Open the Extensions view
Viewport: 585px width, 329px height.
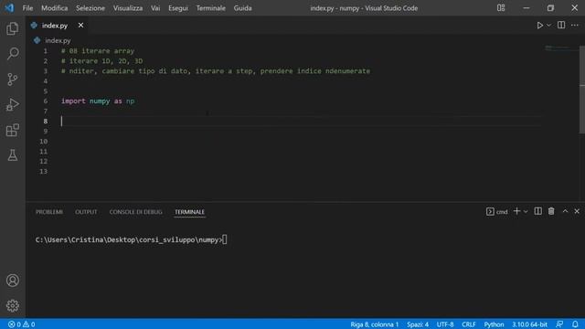[12, 130]
